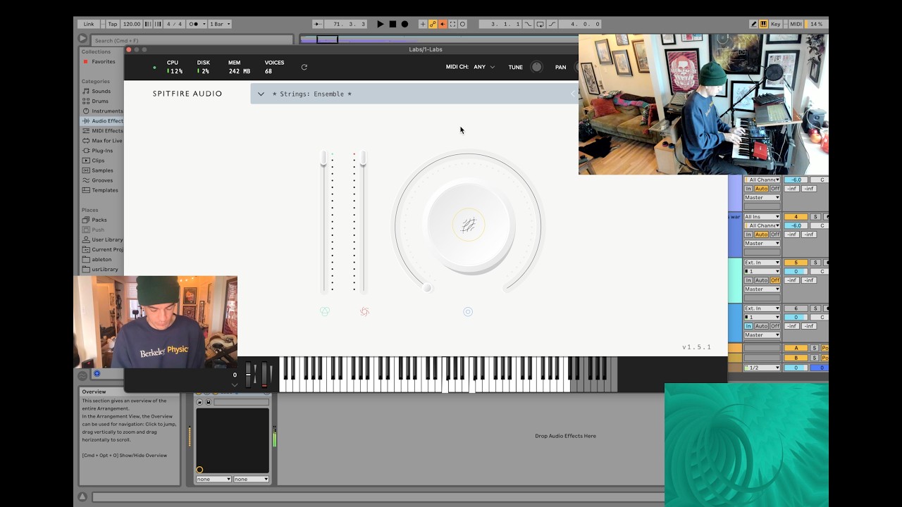
Task: Click the browser search field
Action: tap(192, 40)
